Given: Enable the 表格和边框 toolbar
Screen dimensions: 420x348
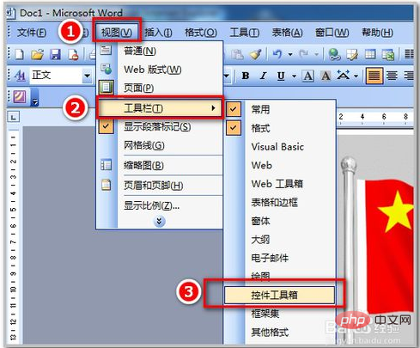Looking at the screenshot, I should click(279, 202).
